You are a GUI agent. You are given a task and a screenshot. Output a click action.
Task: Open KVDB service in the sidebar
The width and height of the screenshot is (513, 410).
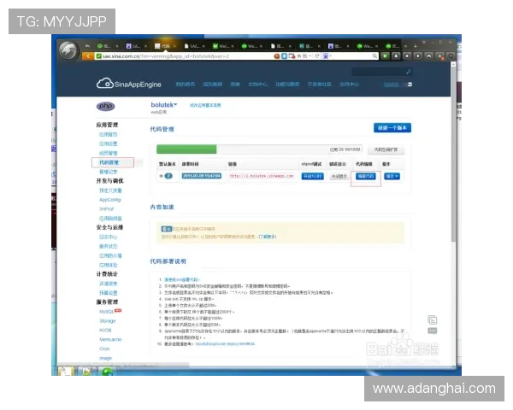pos(105,331)
